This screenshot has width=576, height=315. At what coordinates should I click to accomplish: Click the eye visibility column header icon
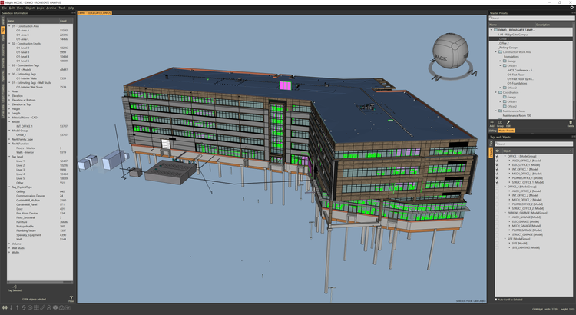click(x=498, y=150)
